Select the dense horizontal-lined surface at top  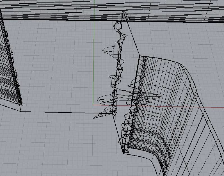point(112,11)
